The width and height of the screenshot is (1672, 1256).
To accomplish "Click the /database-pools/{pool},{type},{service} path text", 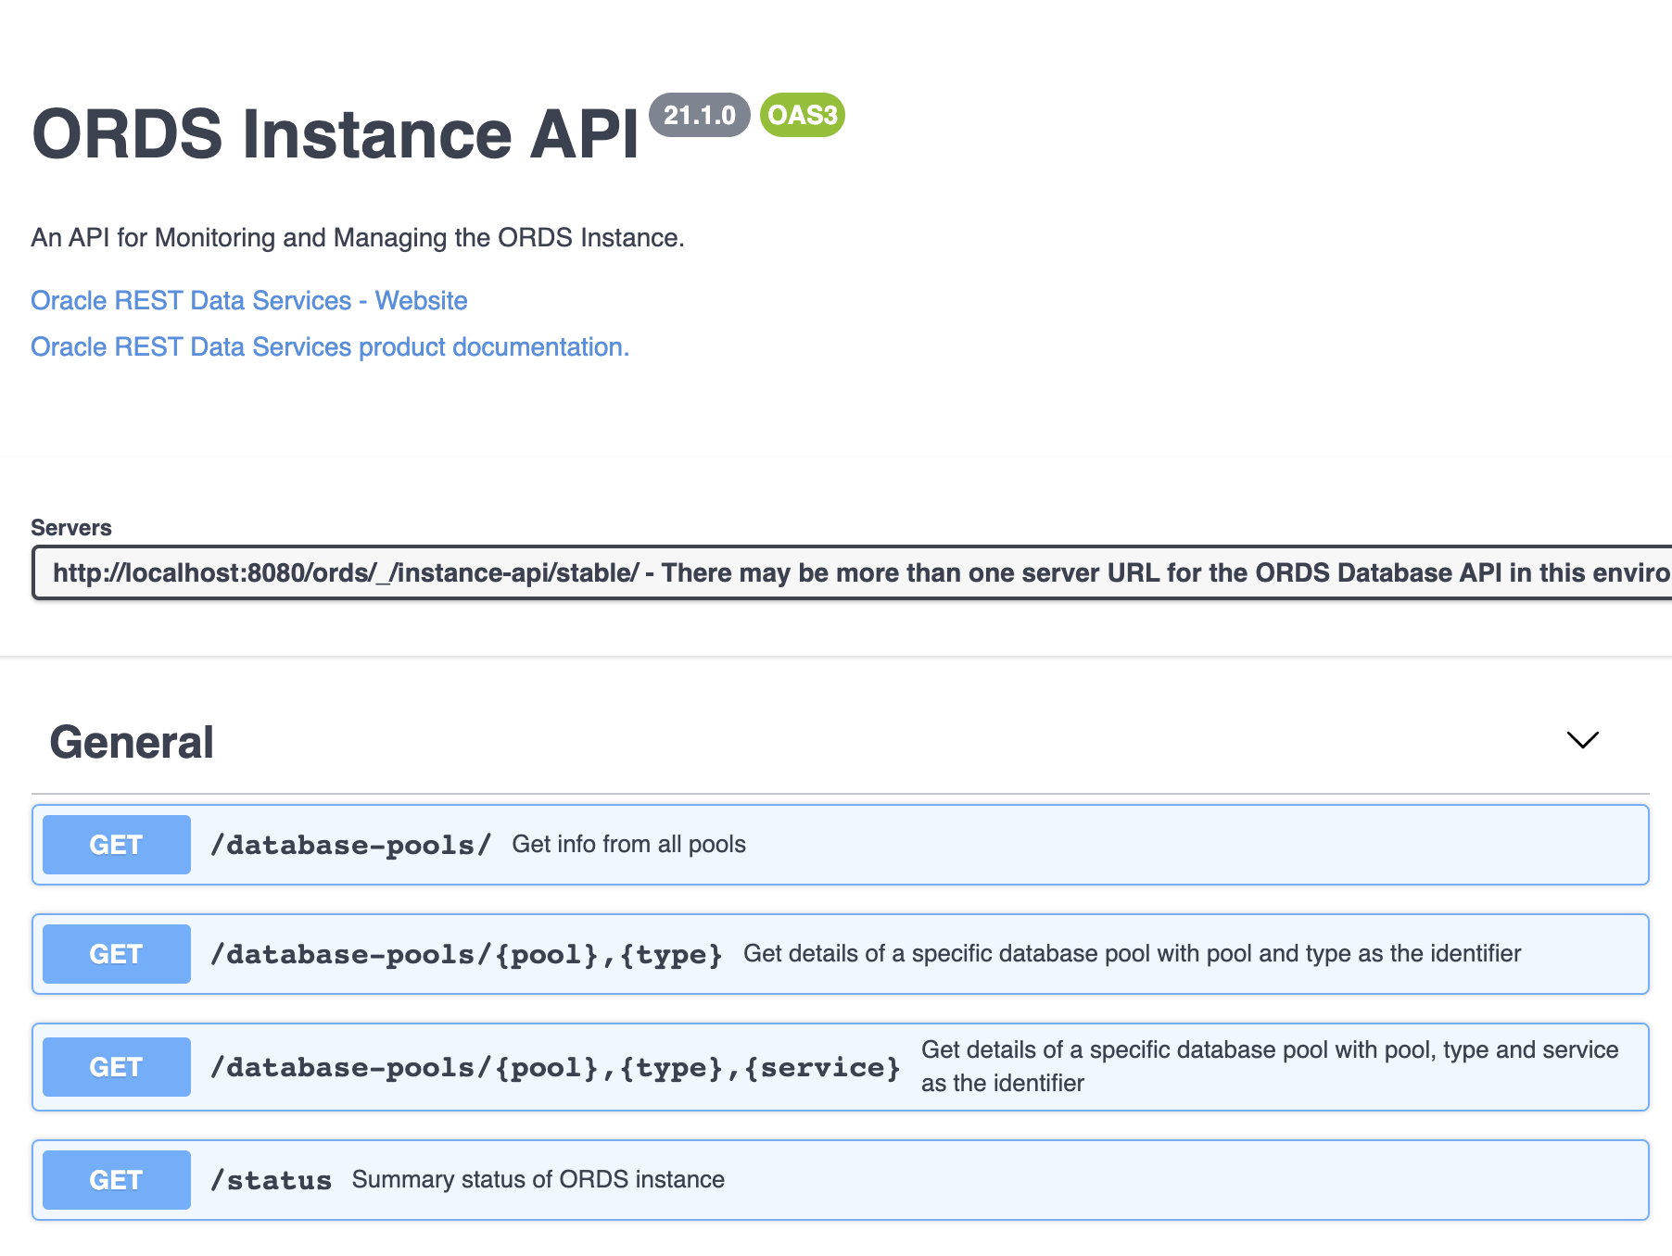I will click(x=555, y=1067).
